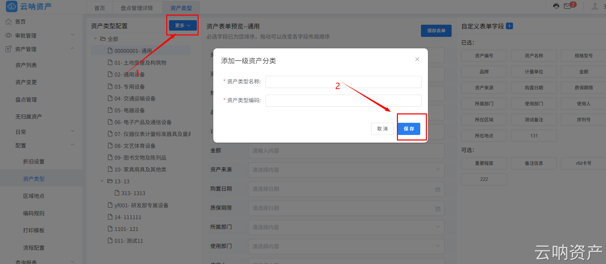Select tree item 09- 图书文物及陈列品
Viewport: 606px width, 264px height.
pos(140,158)
